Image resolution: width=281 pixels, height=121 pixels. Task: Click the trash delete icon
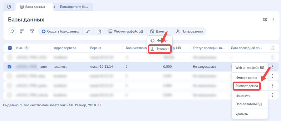(99, 32)
